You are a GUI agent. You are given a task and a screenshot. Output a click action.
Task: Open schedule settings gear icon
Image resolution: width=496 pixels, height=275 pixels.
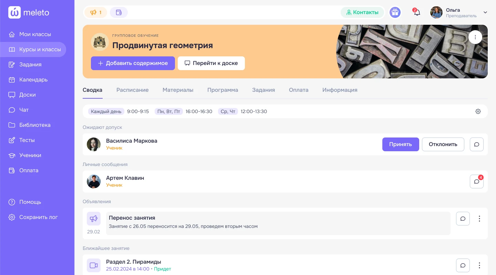point(478,111)
